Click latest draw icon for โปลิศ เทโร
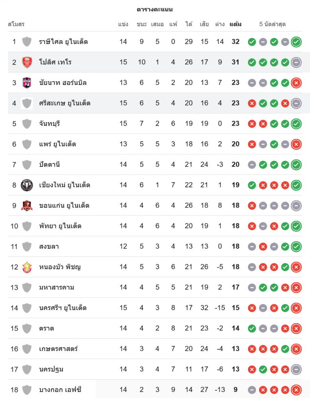Image resolution: width=310 pixels, height=398 pixels. [296, 62]
